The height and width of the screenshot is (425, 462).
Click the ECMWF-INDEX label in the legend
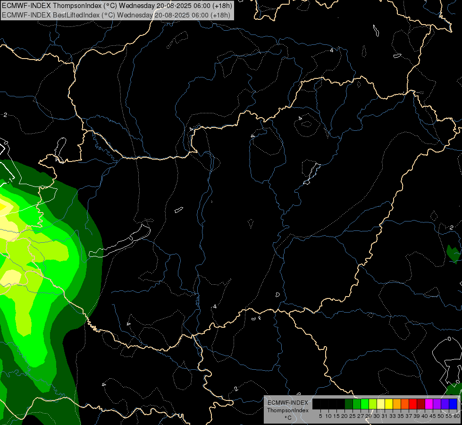click(288, 403)
